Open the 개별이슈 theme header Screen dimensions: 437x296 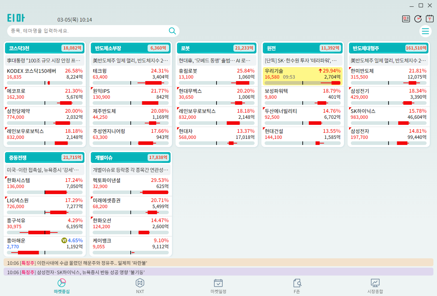pyautogui.click(x=131, y=157)
